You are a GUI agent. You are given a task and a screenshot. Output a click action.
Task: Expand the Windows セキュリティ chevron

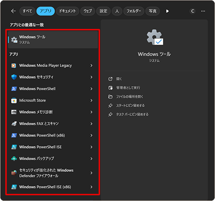(x=92, y=77)
